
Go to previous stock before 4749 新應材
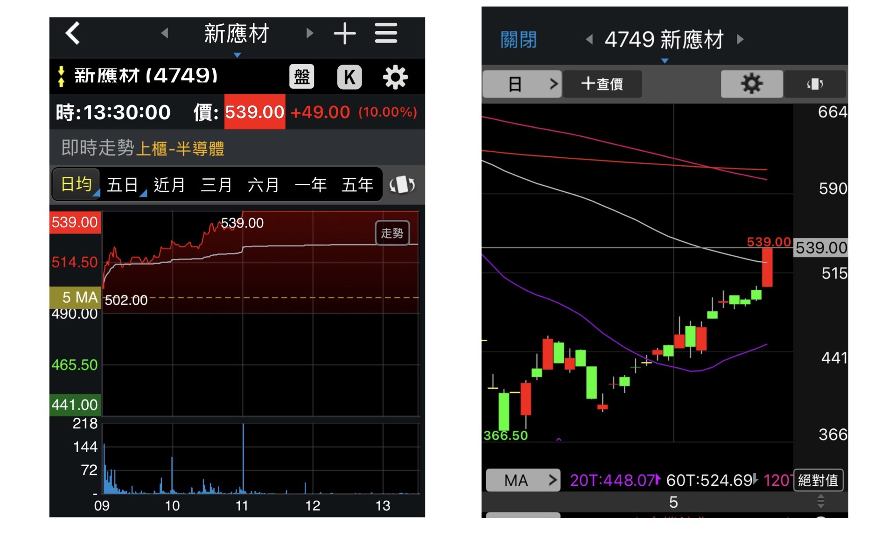coord(589,39)
